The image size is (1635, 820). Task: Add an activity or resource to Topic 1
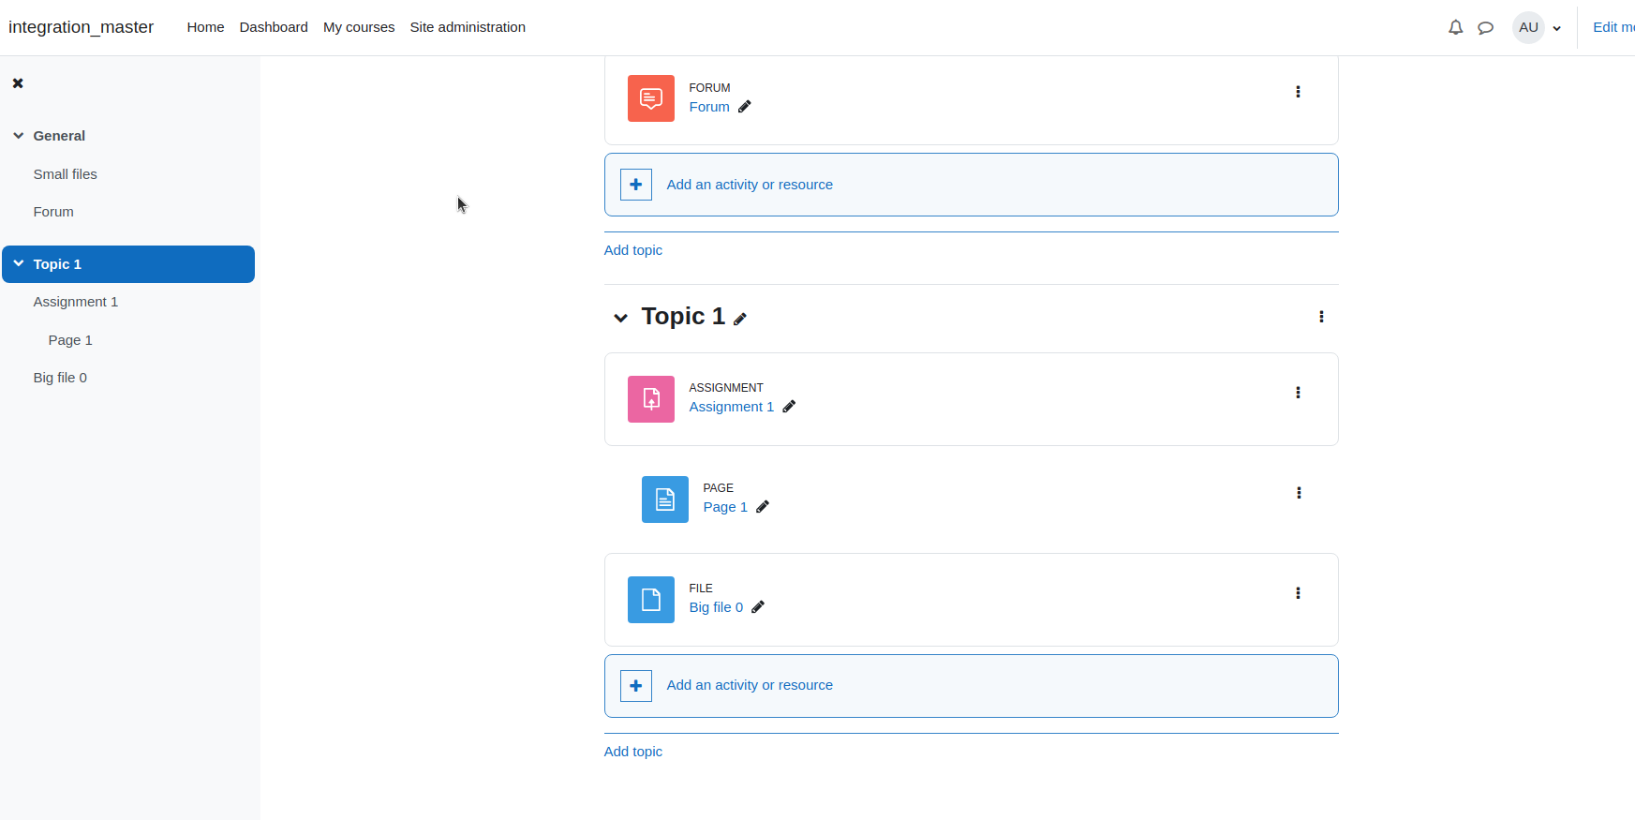coord(972,686)
